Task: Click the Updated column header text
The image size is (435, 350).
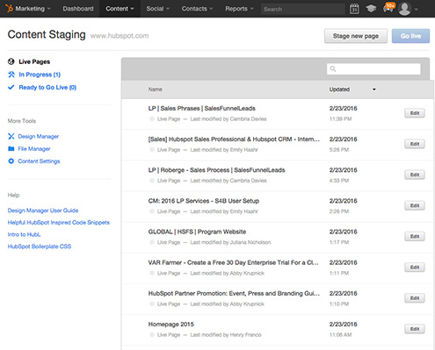Action: [339, 89]
